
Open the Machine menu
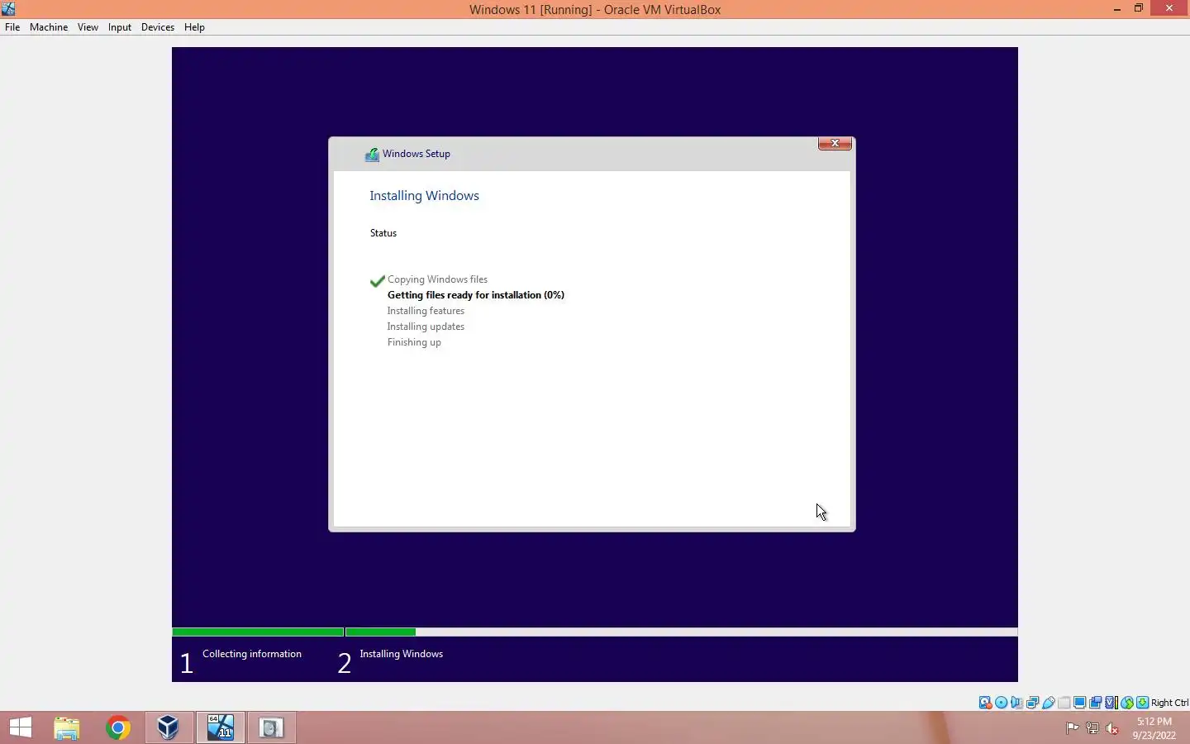click(49, 27)
